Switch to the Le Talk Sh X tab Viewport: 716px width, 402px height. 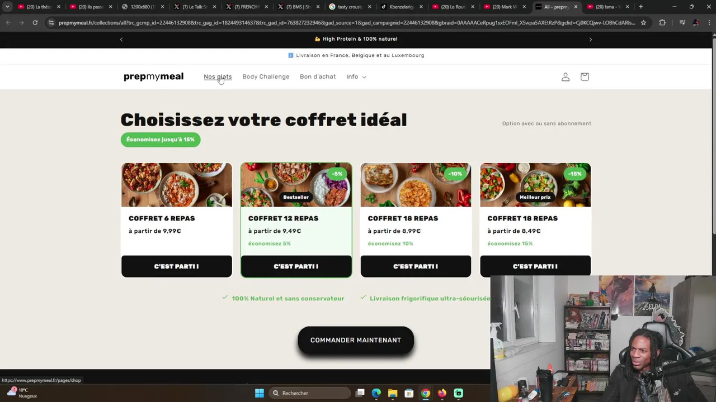(194, 7)
